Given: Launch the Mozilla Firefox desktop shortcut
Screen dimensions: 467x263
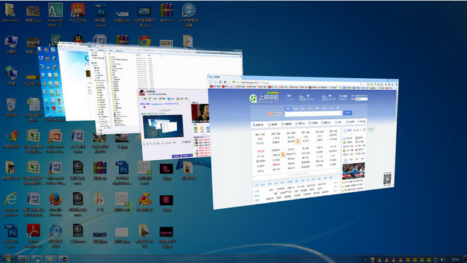Looking at the screenshot, I should (56, 205).
